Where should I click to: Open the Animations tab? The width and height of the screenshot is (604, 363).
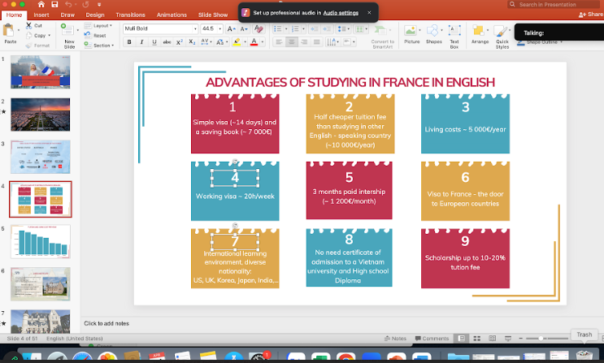point(171,15)
